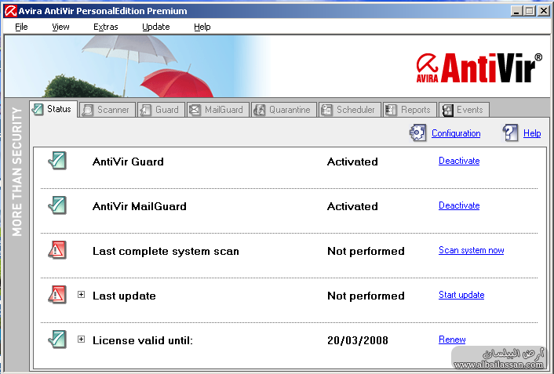Click the License valid until label
The width and height of the screenshot is (554, 374).
[x=143, y=340]
